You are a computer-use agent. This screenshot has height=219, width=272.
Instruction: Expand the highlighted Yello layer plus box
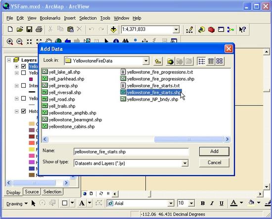point(16,67)
